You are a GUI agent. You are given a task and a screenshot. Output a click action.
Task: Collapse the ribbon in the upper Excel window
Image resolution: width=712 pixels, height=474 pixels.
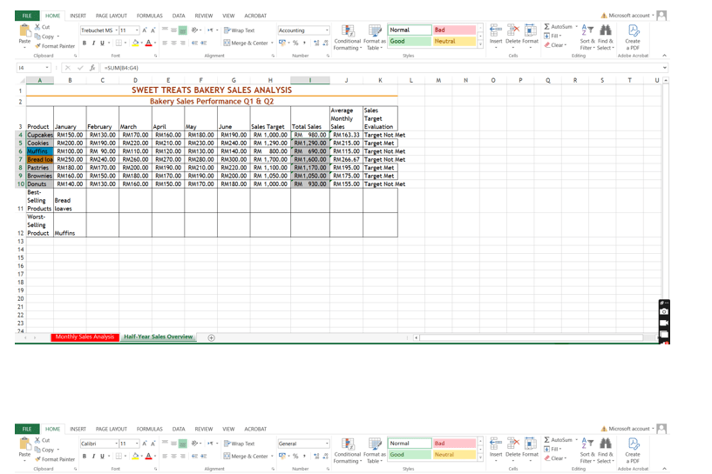point(664,56)
